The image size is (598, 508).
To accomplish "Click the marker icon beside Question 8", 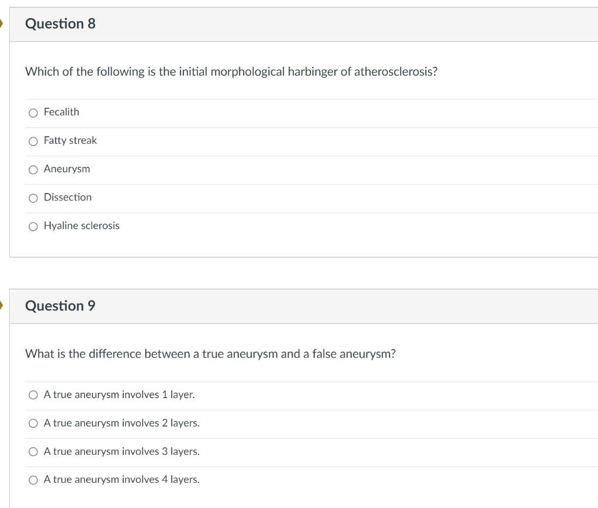I will [2, 24].
